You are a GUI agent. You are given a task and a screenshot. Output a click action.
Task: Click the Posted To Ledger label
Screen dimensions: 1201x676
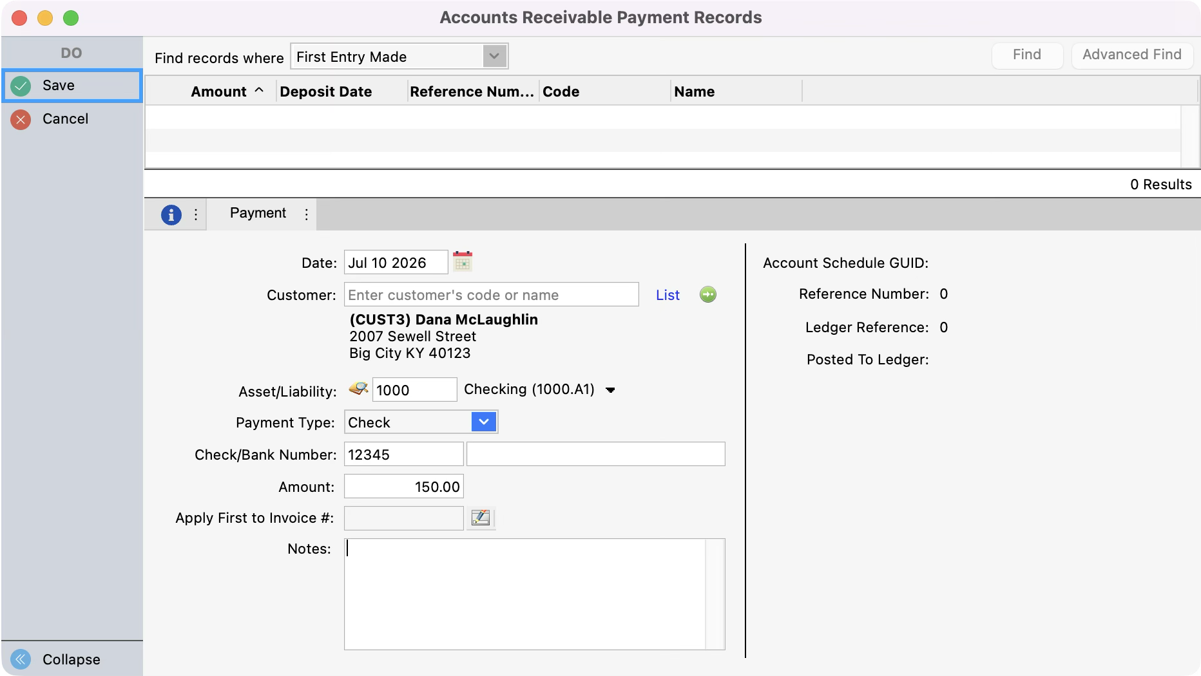867,360
